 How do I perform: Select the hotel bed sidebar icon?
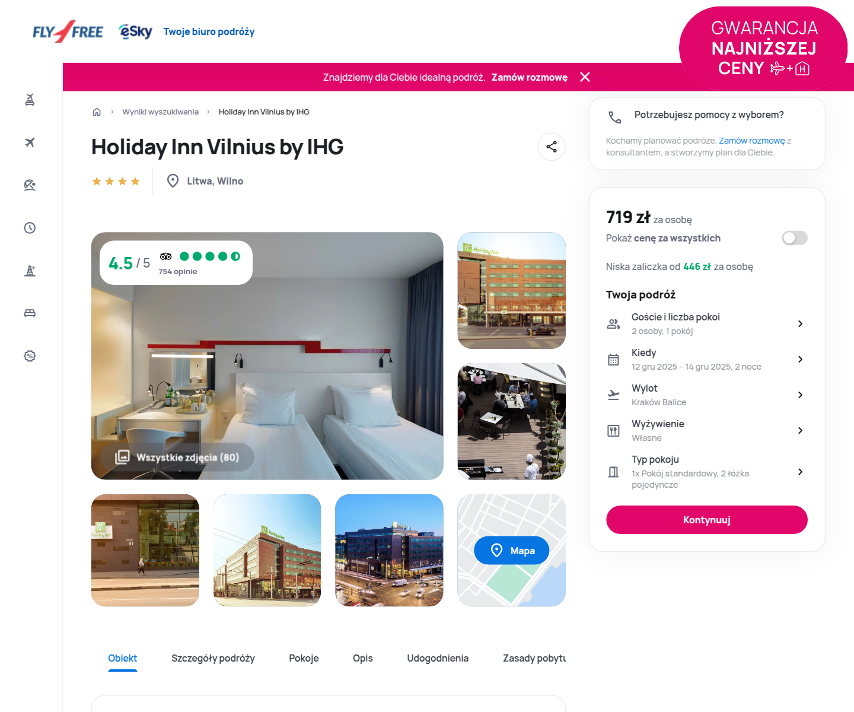[x=30, y=313]
